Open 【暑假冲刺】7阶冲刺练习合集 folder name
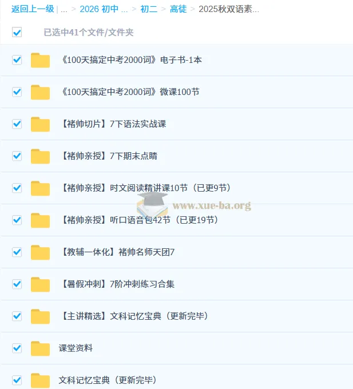Viewport: 353px width, 389px height. pos(117,284)
